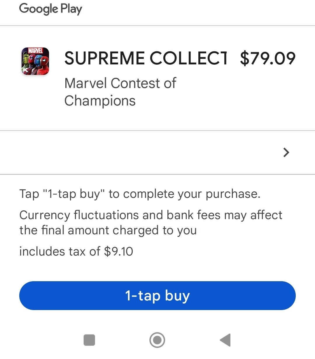
Task: Tap the word 'Champions' in the subtitle
Action: pyautogui.click(x=100, y=101)
